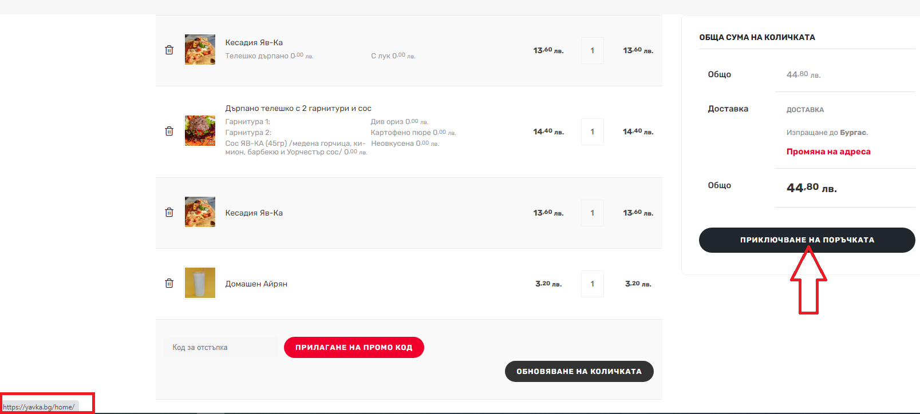The height and width of the screenshot is (414, 920).
Task: Remove Домашен Айрян using trash icon
Action: click(169, 284)
